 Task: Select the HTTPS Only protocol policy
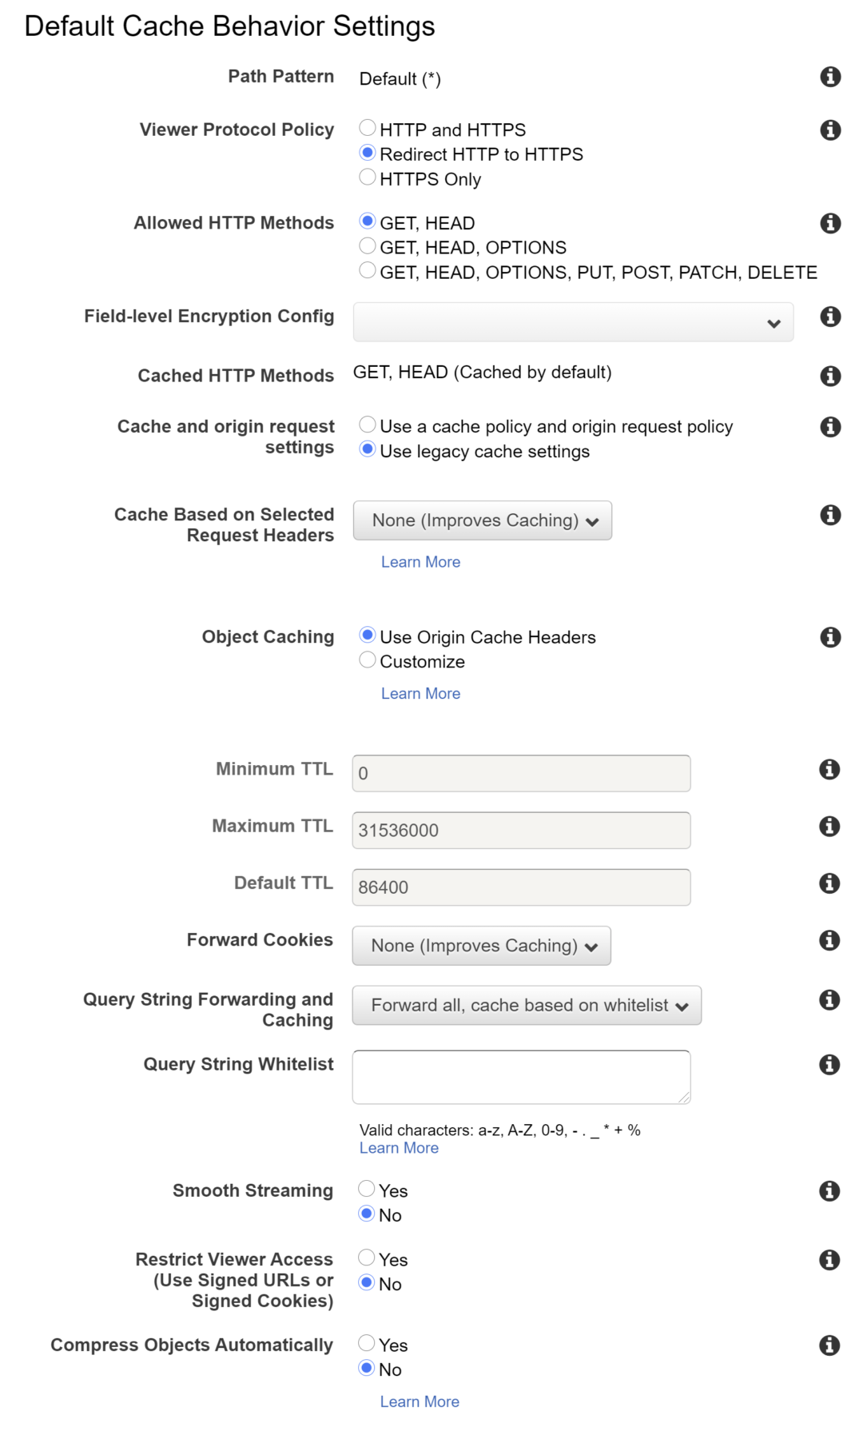coord(368,179)
